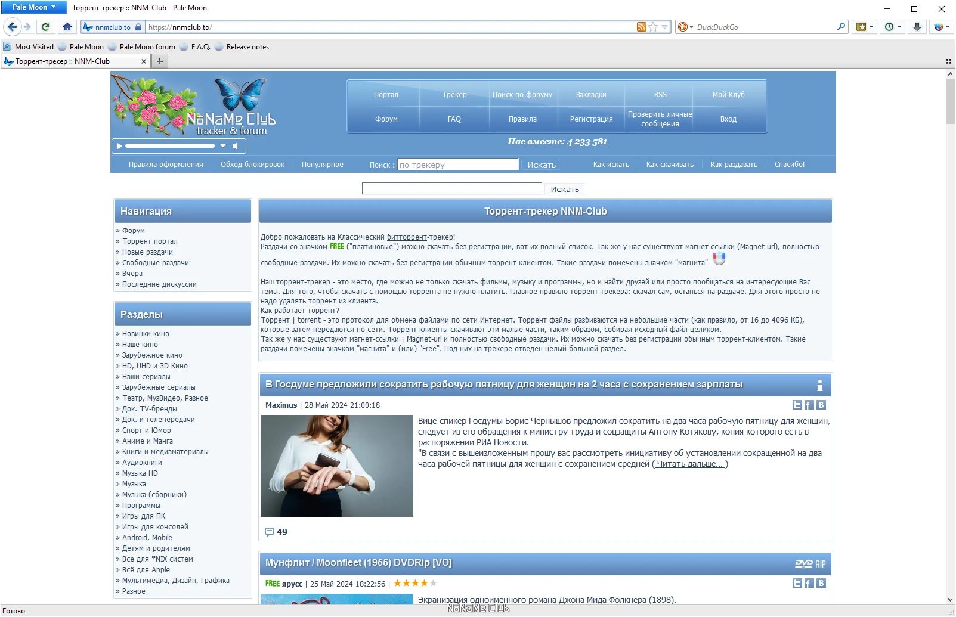Screen dimensions: 956x617
Task: Follow the Читать дальше... link
Action: tap(690, 464)
